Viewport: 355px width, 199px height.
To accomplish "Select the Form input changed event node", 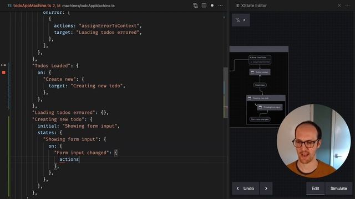I will [x=260, y=119].
